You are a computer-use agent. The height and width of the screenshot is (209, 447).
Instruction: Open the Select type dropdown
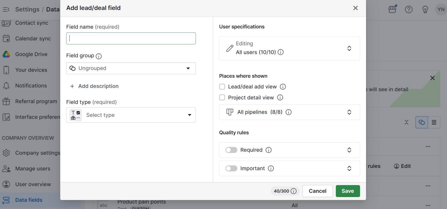pos(131,115)
